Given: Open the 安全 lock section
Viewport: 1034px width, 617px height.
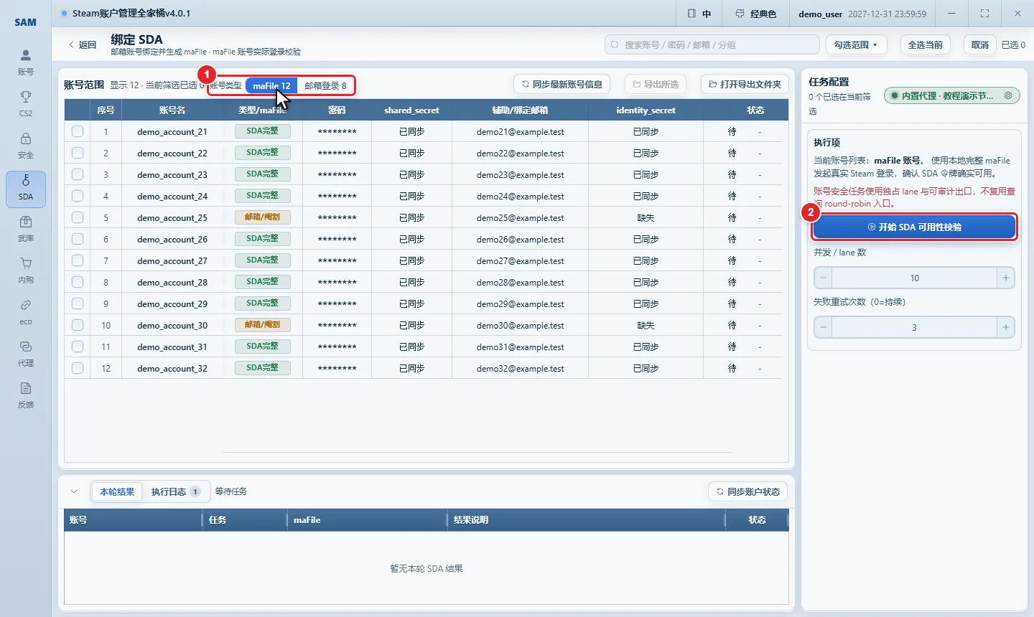Looking at the screenshot, I should (26, 146).
